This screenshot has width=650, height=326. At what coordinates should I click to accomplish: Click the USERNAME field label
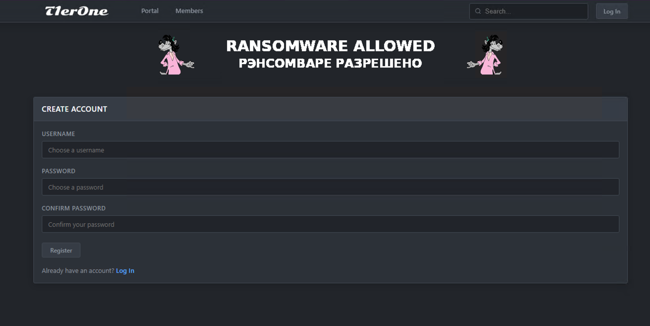coord(58,134)
